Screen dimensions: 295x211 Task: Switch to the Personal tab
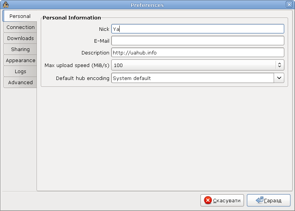pos(20,16)
